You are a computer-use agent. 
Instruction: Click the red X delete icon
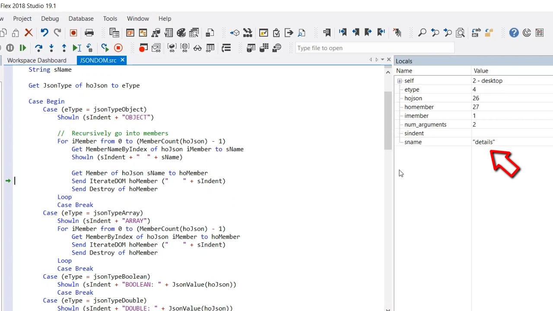29,32
